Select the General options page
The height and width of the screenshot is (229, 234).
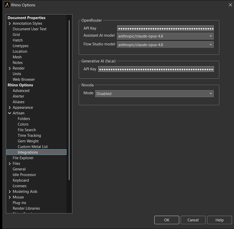[x=19, y=169]
